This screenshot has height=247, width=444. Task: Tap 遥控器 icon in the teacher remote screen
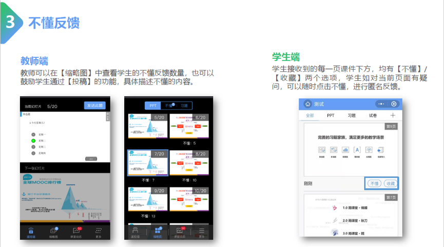pyautogui.click(x=31, y=231)
